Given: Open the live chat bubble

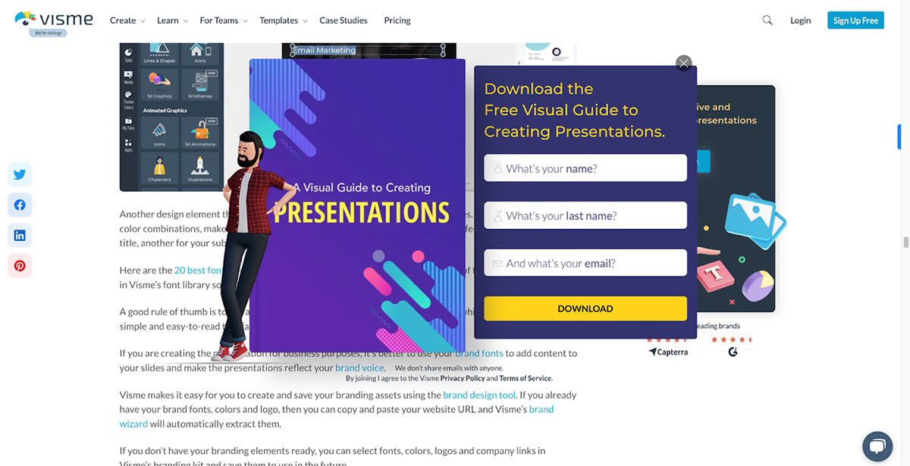Looking at the screenshot, I should [x=877, y=446].
